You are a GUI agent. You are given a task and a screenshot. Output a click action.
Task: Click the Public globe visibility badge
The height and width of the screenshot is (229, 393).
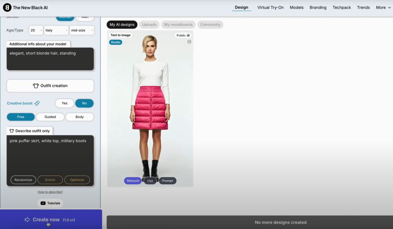tap(183, 35)
